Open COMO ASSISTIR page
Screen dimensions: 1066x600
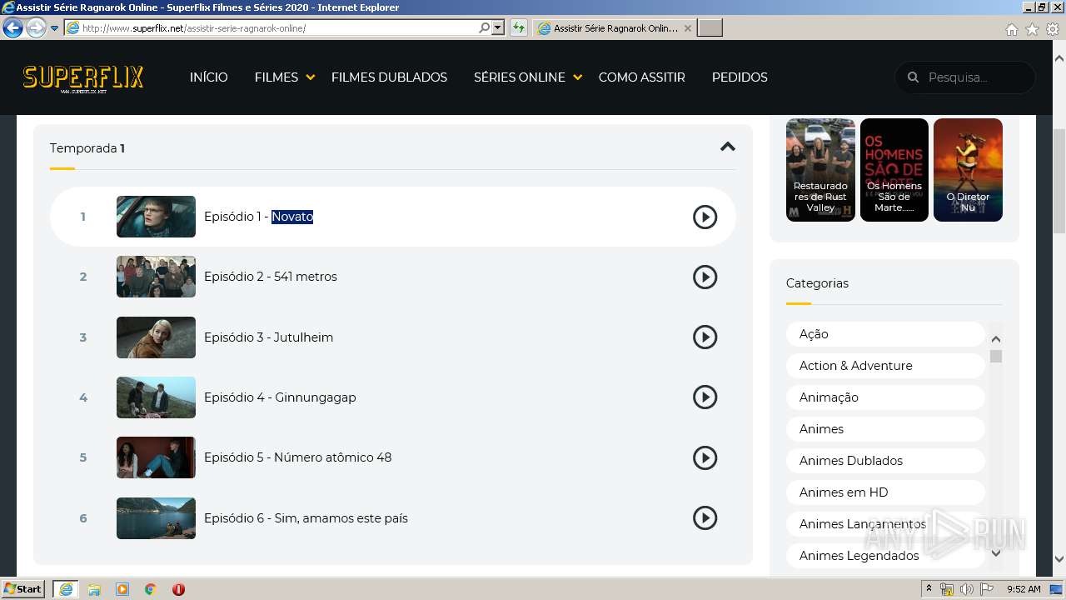pyautogui.click(x=641, y=77)
